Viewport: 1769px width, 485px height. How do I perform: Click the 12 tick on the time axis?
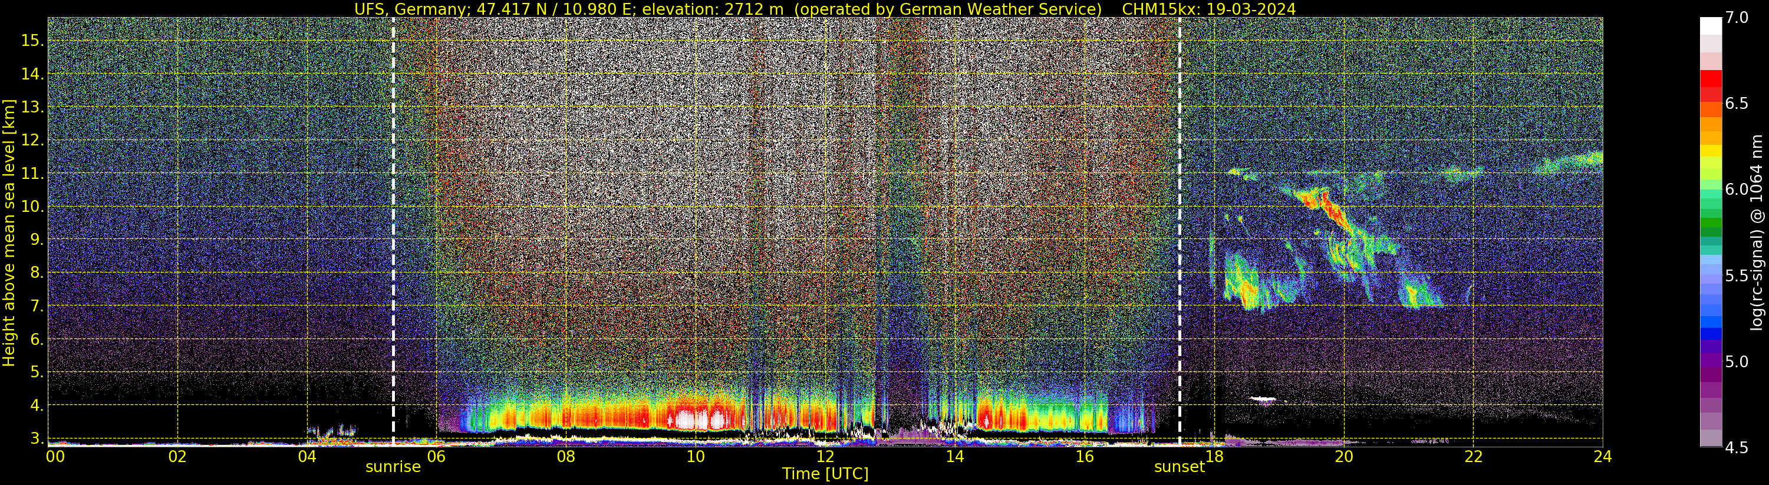coord(825,456)
